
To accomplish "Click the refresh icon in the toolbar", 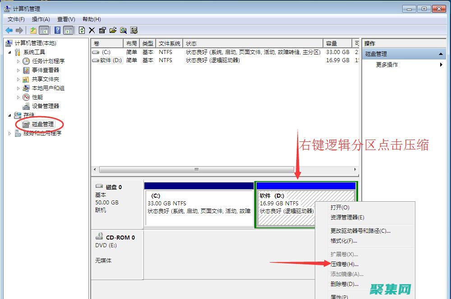I will [x=82, y=30].
